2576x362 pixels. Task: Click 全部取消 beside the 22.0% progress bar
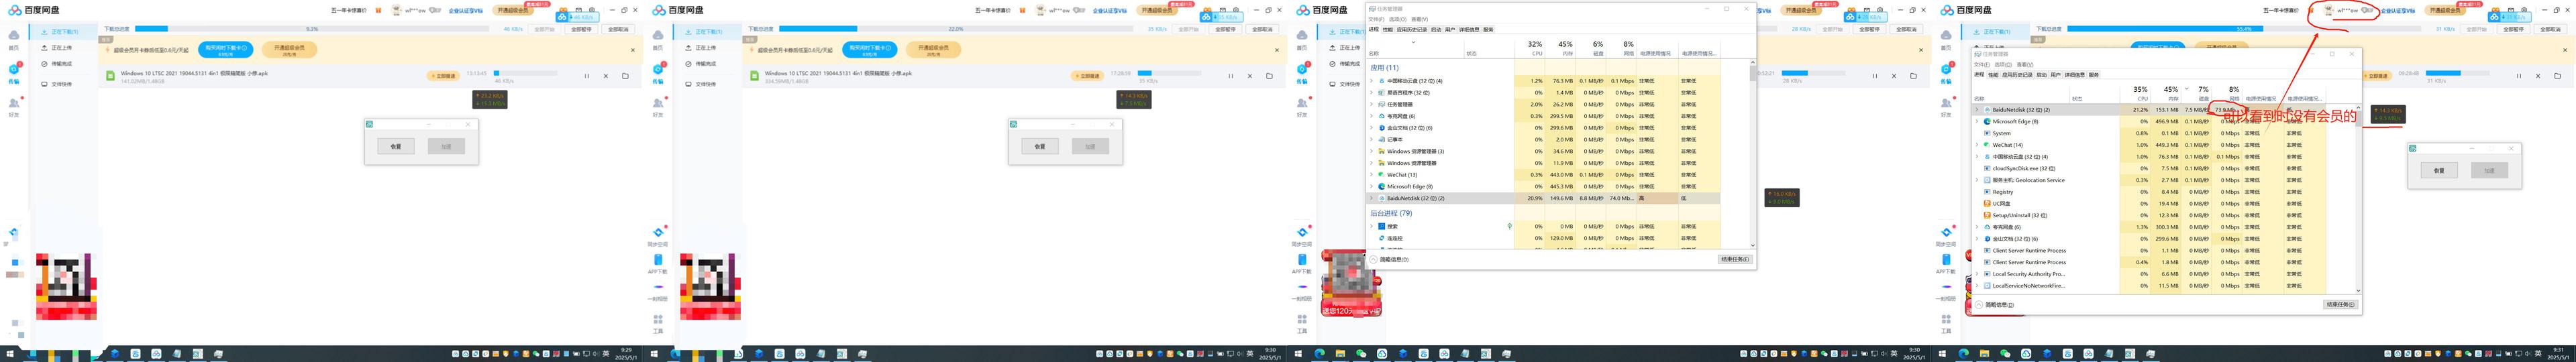point(1263,30)
